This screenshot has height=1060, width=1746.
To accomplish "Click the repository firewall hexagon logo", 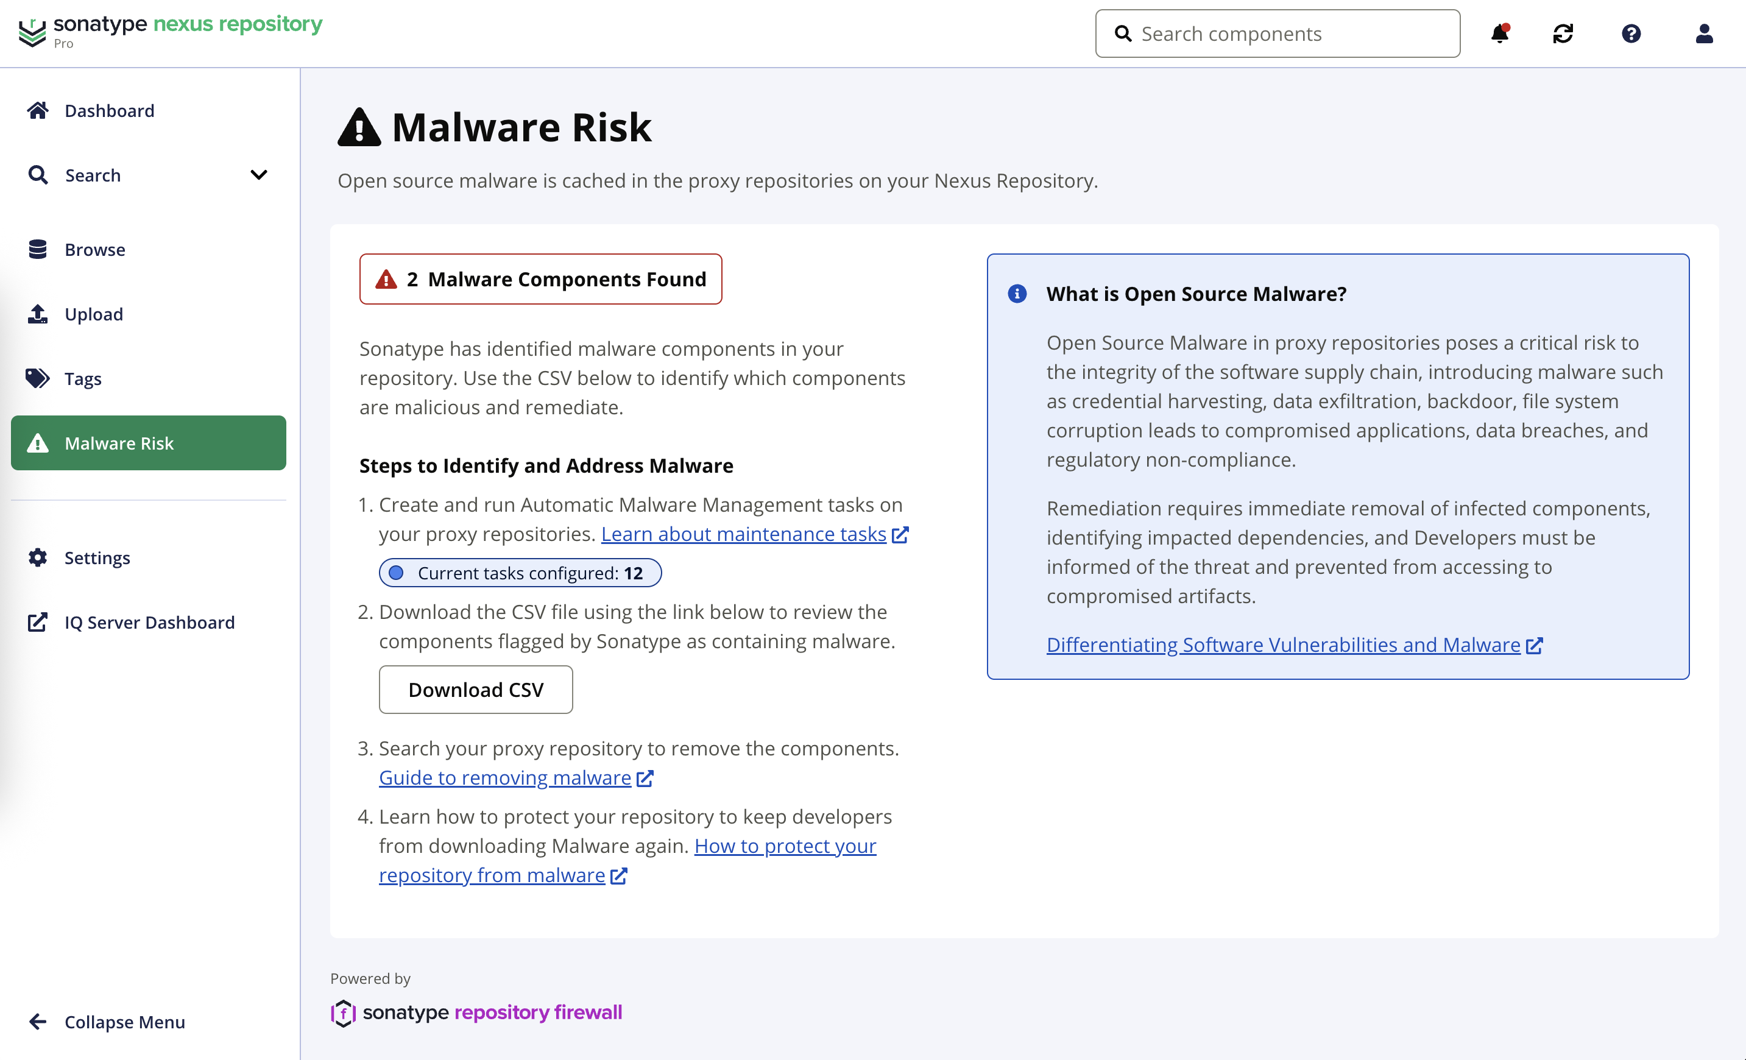I will pyautogui.click(x=343, y=1013).
